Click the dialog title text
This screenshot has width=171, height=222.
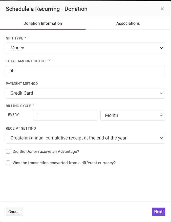point(47,9)
